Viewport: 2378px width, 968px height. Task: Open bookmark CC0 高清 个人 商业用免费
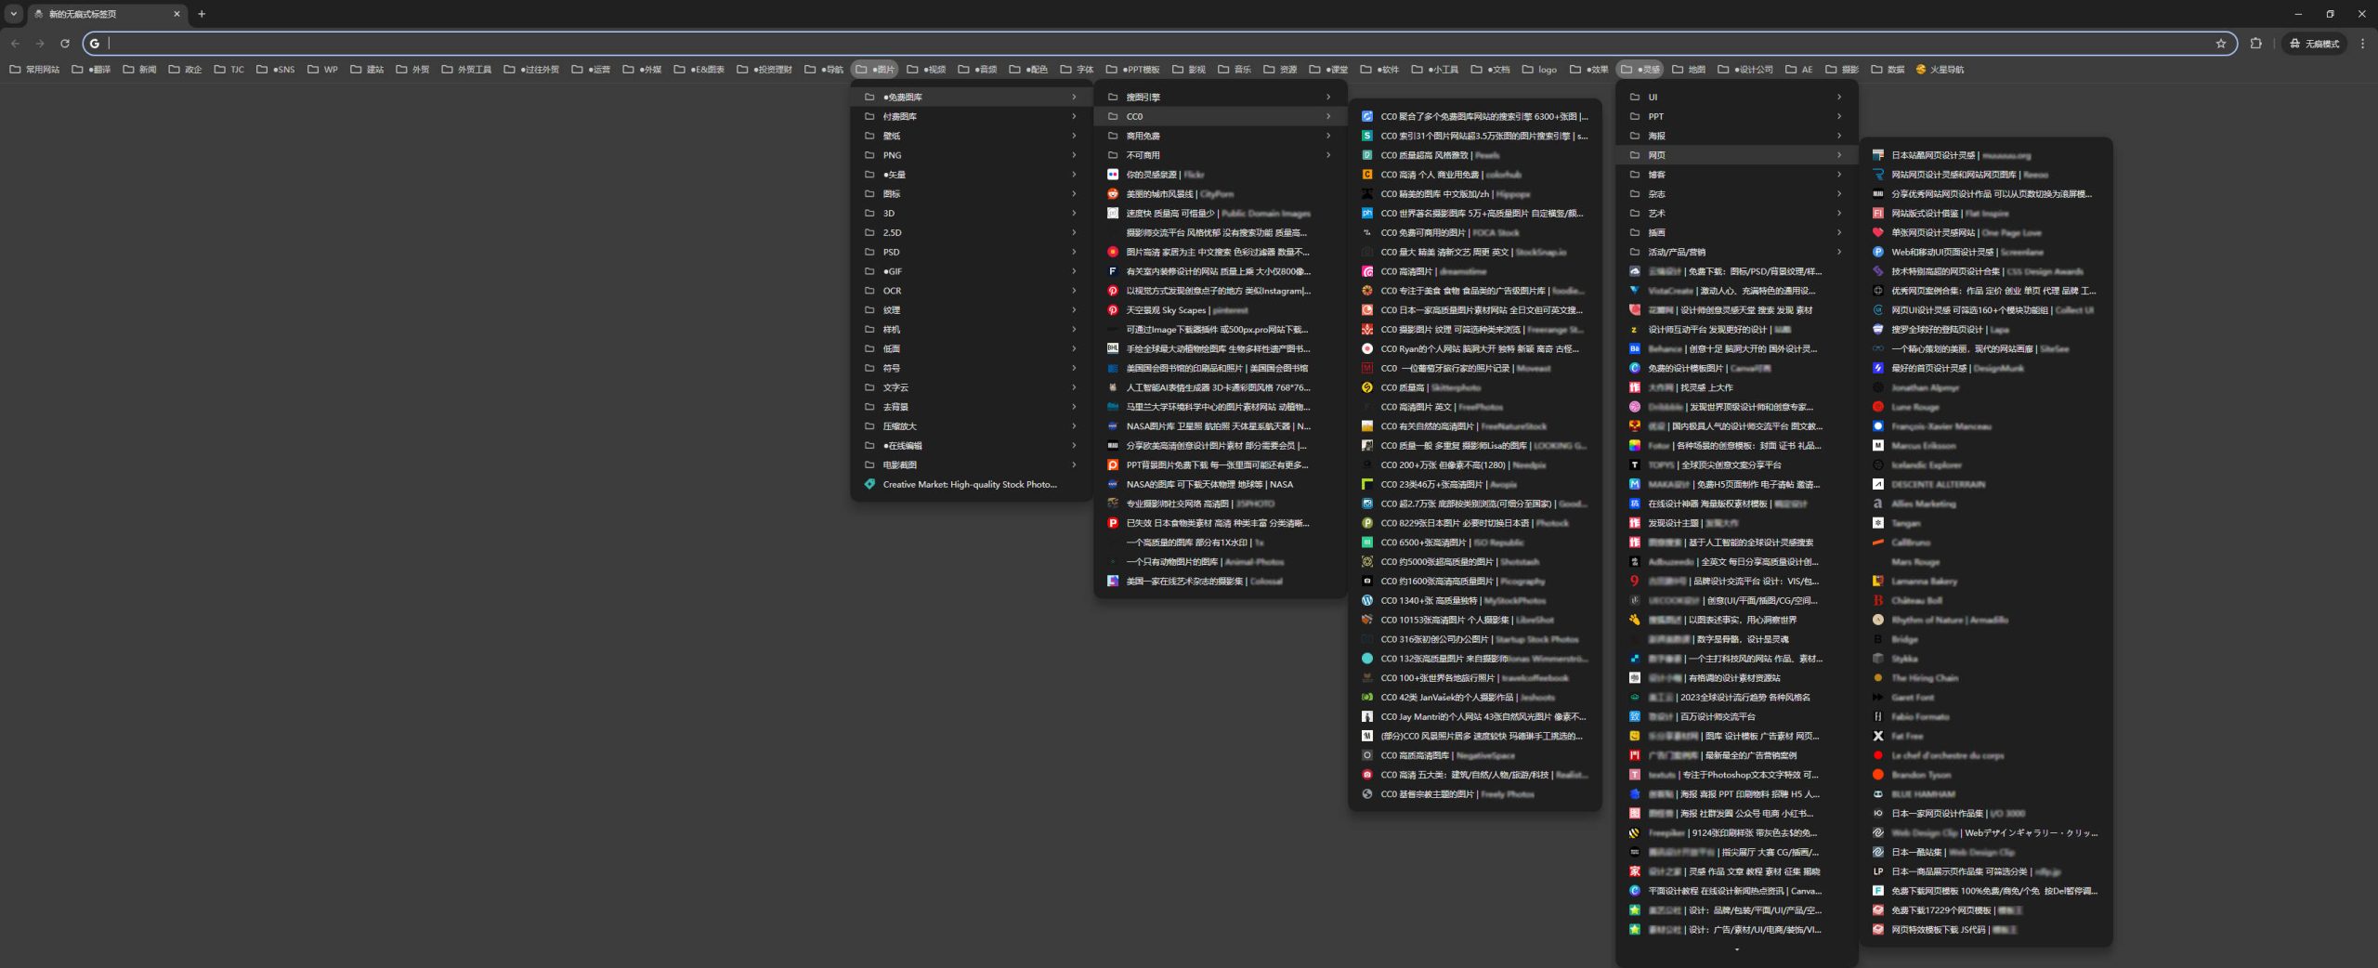coord(1474,175)
